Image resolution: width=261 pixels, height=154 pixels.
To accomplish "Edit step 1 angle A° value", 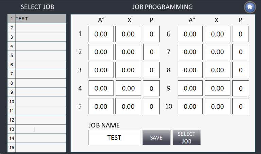I will 101,34.
